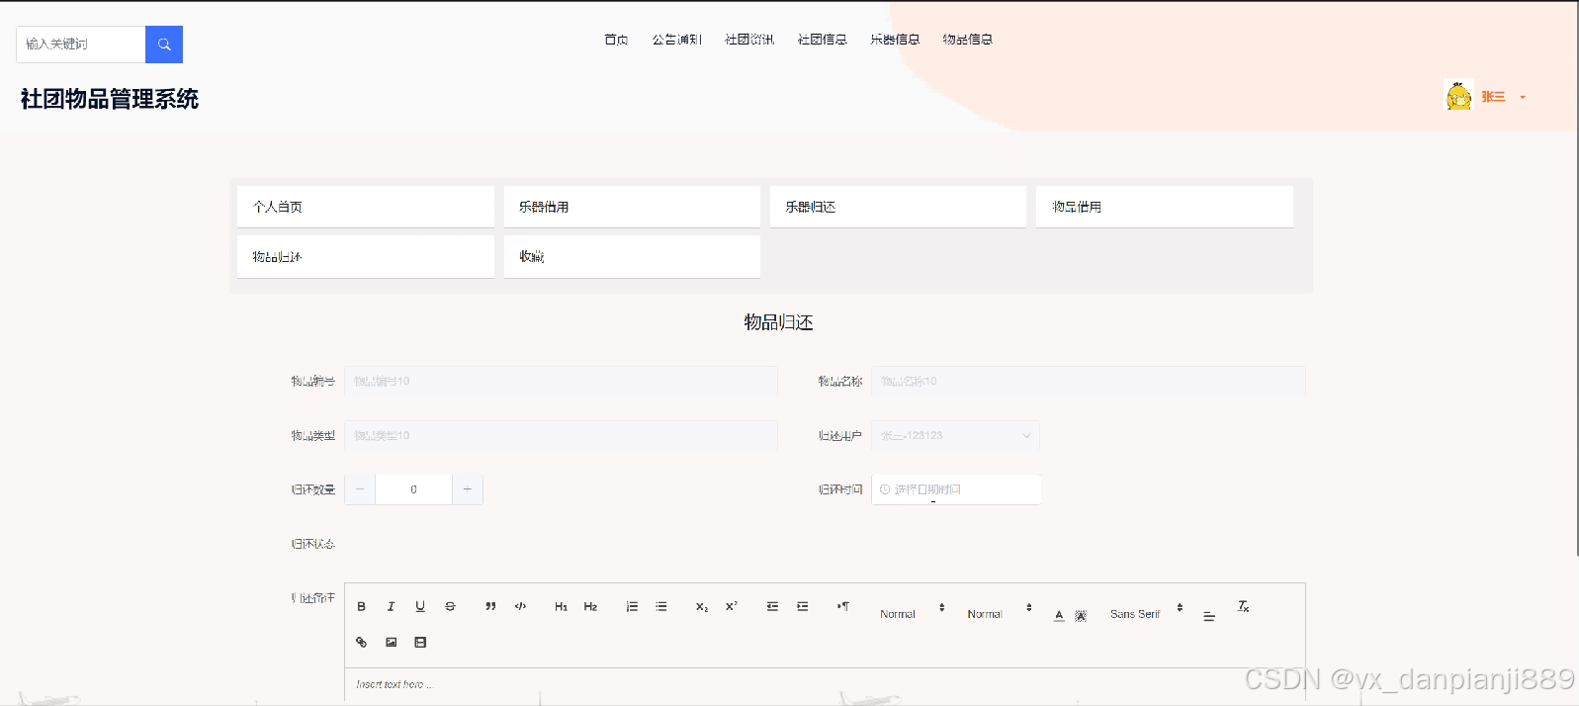The width and height of the screenshot is (1579, 706).
Task: Click the clock icon in return time field
Action: [x=885, y=489]
